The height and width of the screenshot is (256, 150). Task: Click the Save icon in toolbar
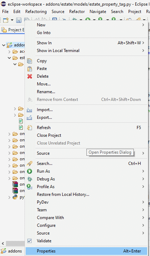tap(19, 20)
